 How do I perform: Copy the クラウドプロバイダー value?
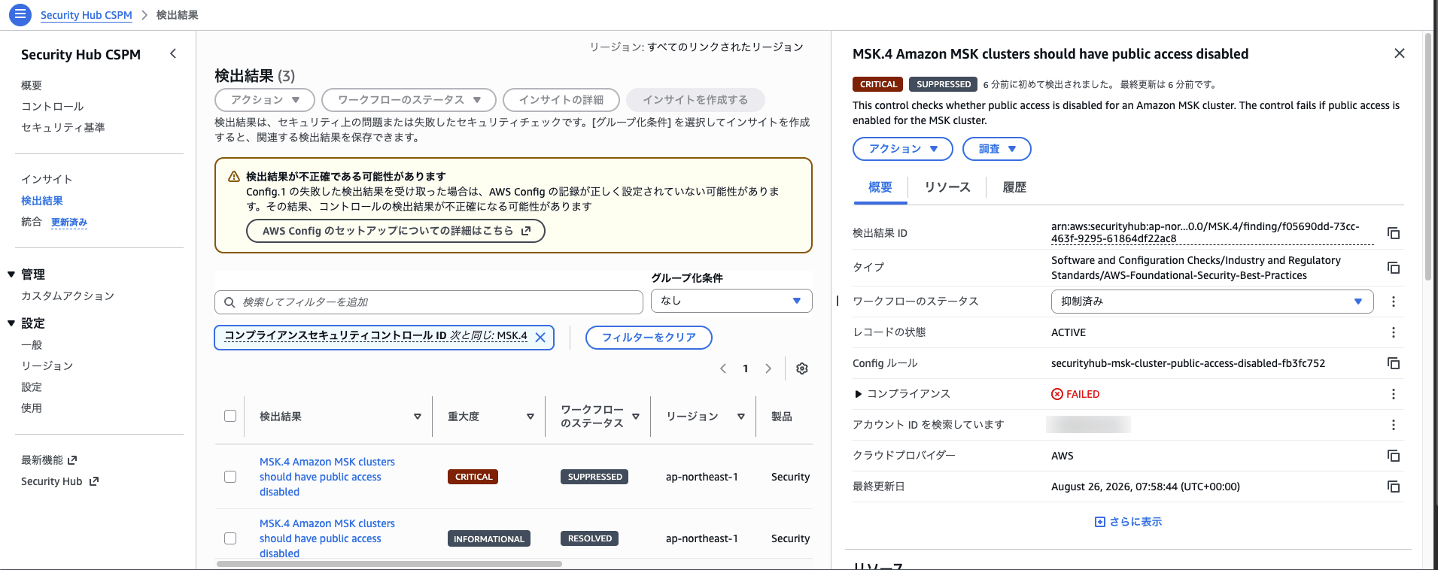1394,456
